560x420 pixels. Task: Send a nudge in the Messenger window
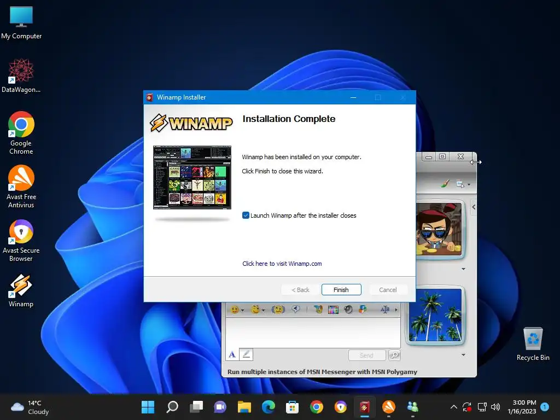click(278, 310)
